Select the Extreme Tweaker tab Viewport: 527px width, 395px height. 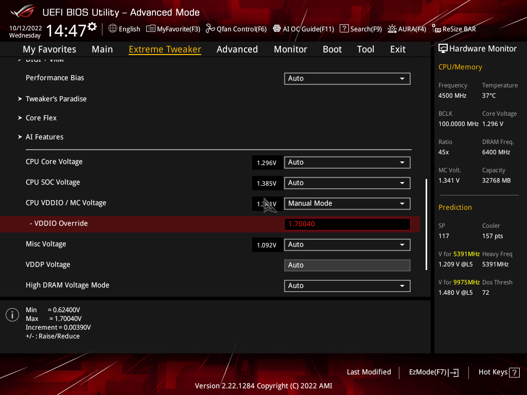165,49
